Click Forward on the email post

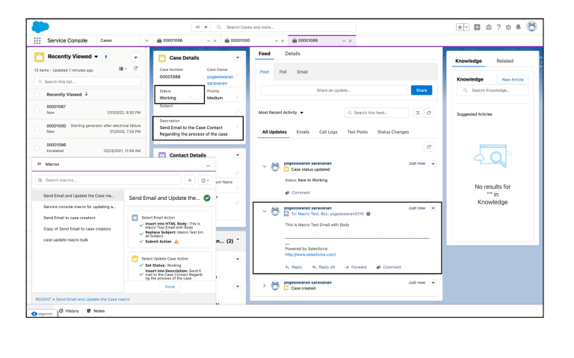[x=356, y=267]
